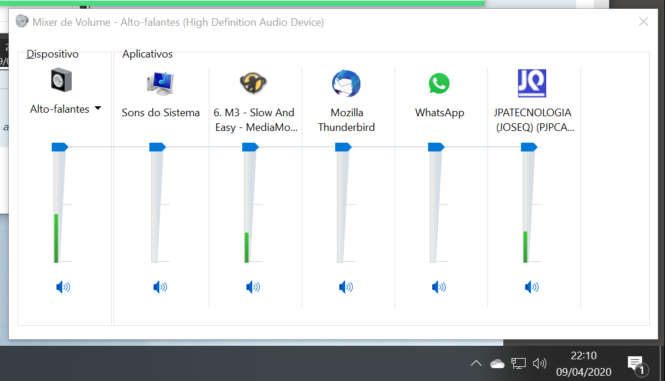665x381 pixels.
Task: Click the WhatsApp application icon
Action: coord(439,83)
